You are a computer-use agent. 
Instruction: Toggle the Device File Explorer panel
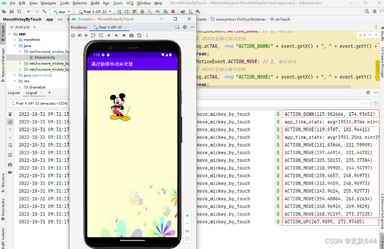[382, 211]
